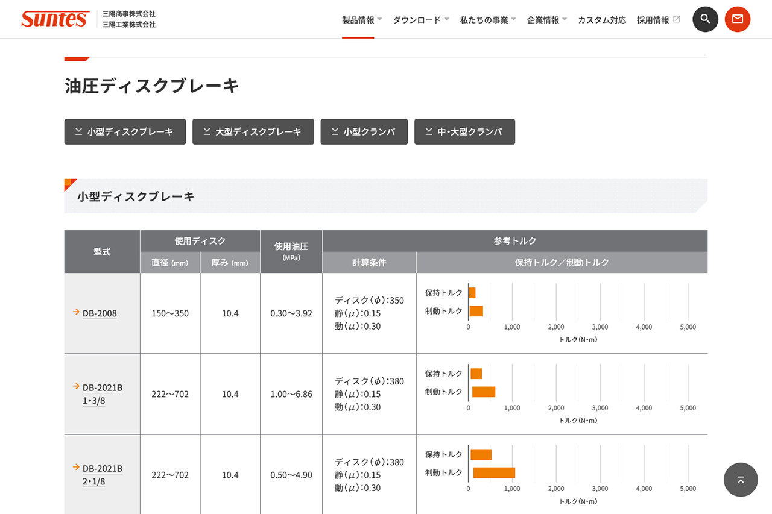
Task: Click DB-2021B 2•1/8 制動トルク orange bar
Action: tap(494, 472)
